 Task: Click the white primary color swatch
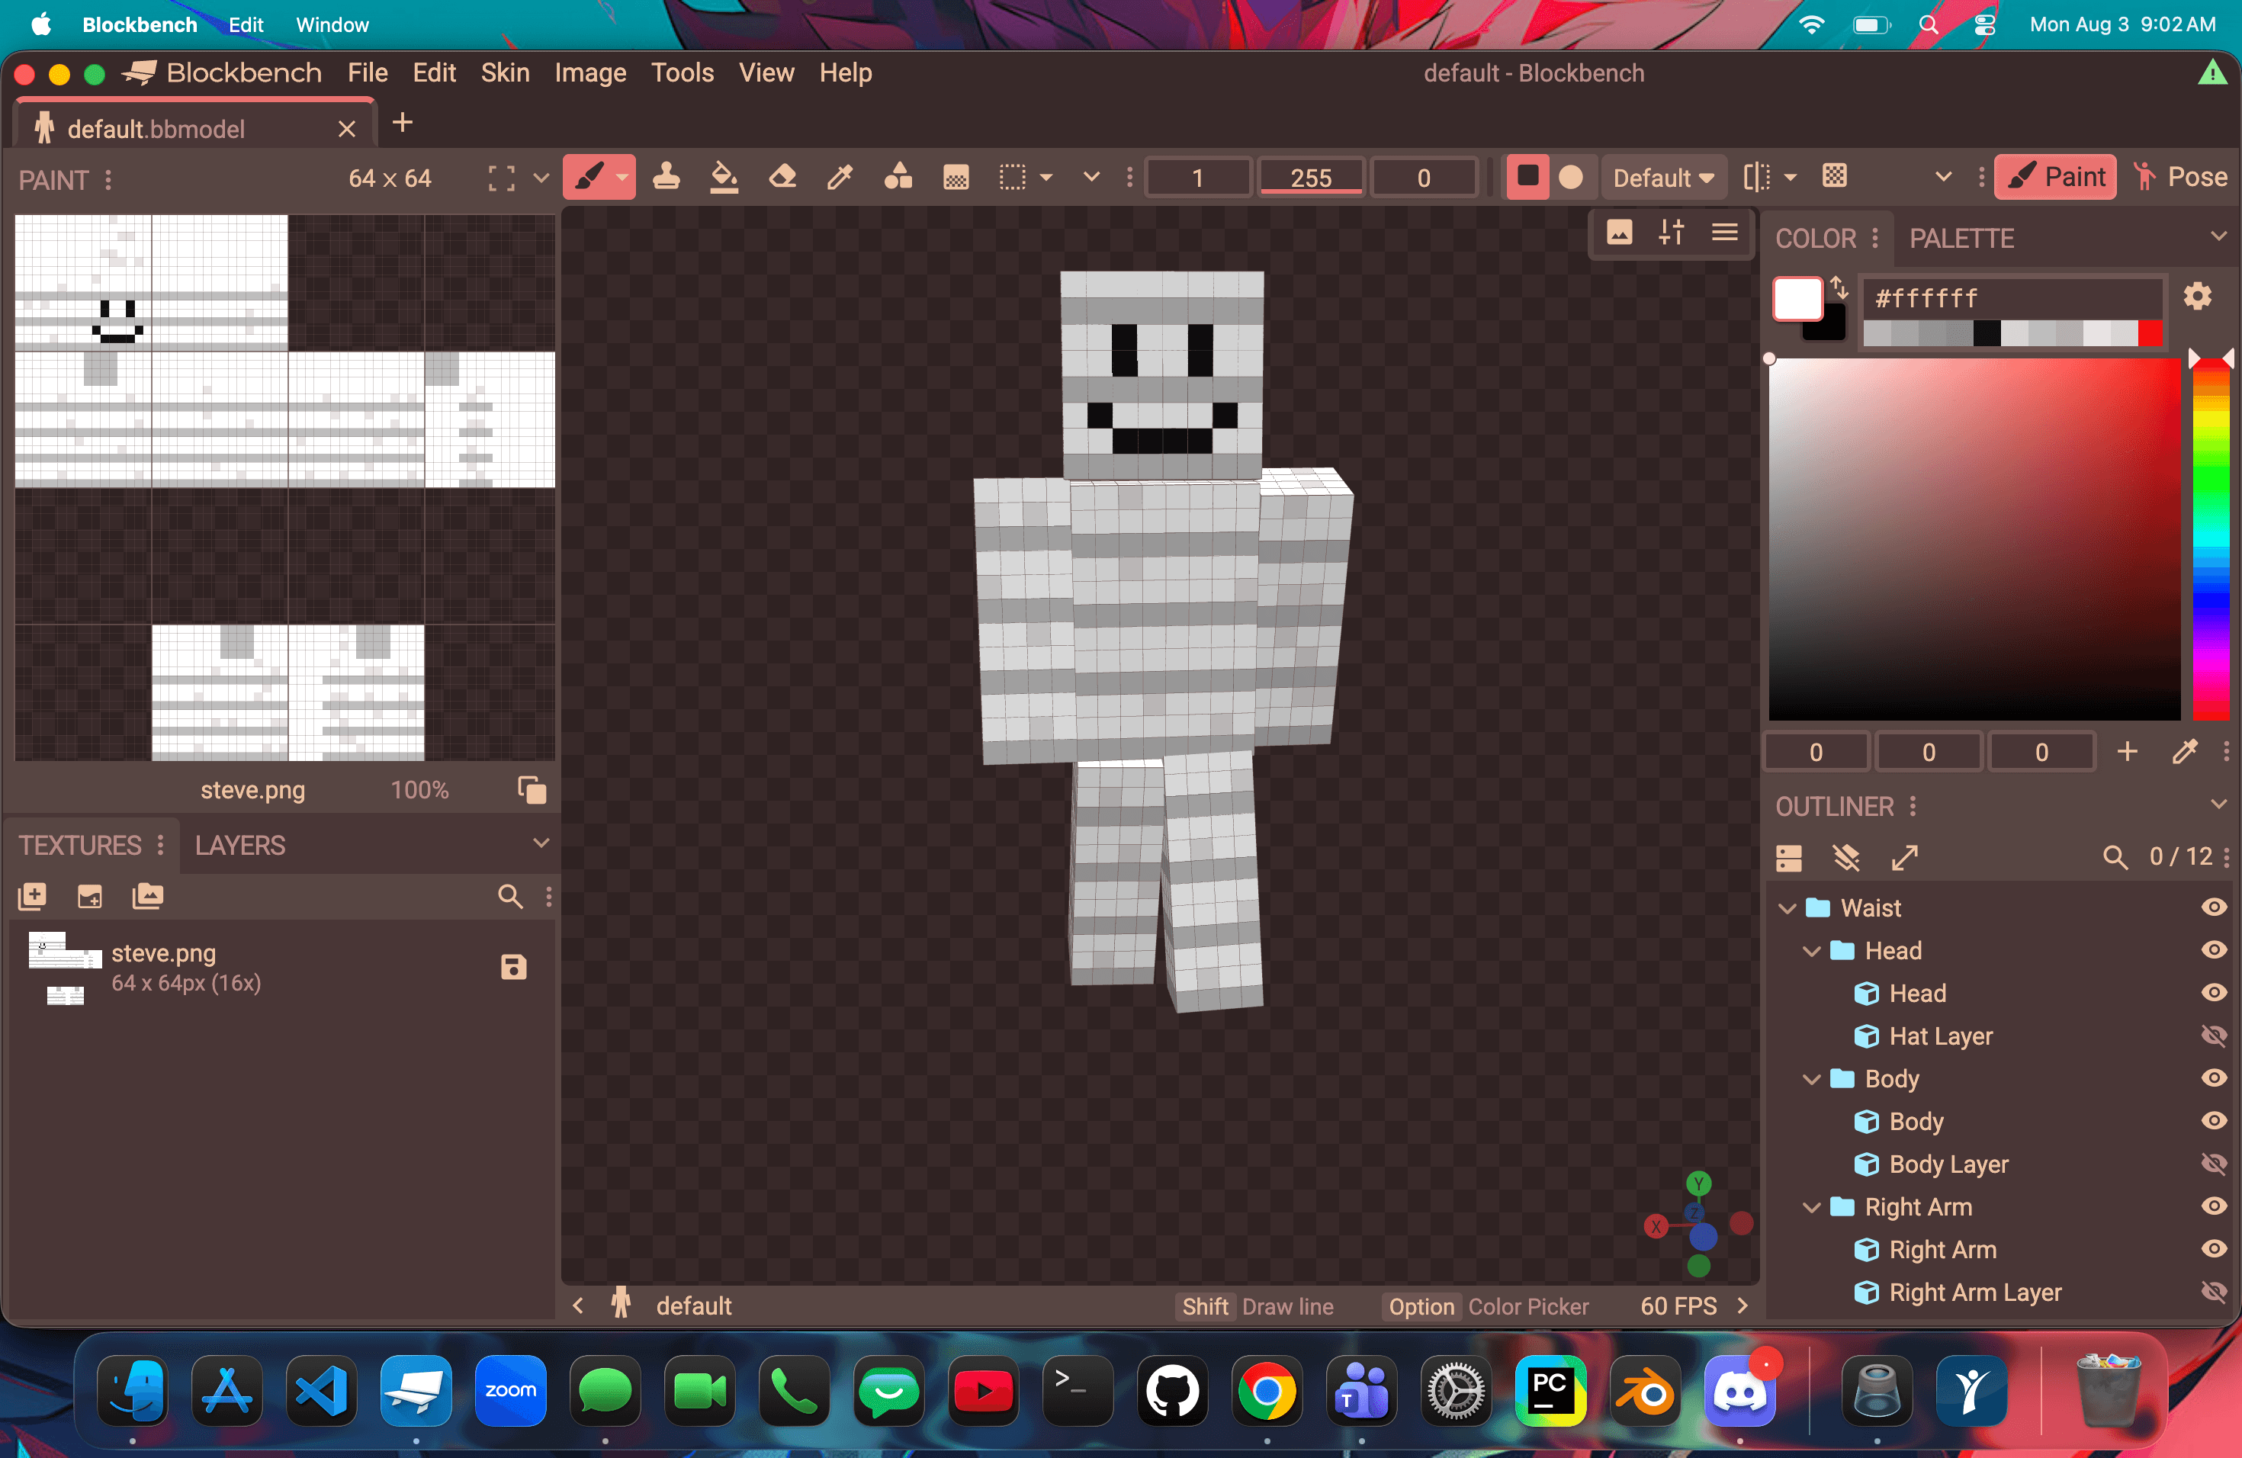coord(1797,300)
